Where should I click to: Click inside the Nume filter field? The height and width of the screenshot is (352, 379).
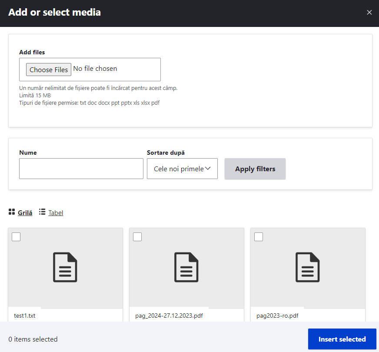(x=81, y=169)
